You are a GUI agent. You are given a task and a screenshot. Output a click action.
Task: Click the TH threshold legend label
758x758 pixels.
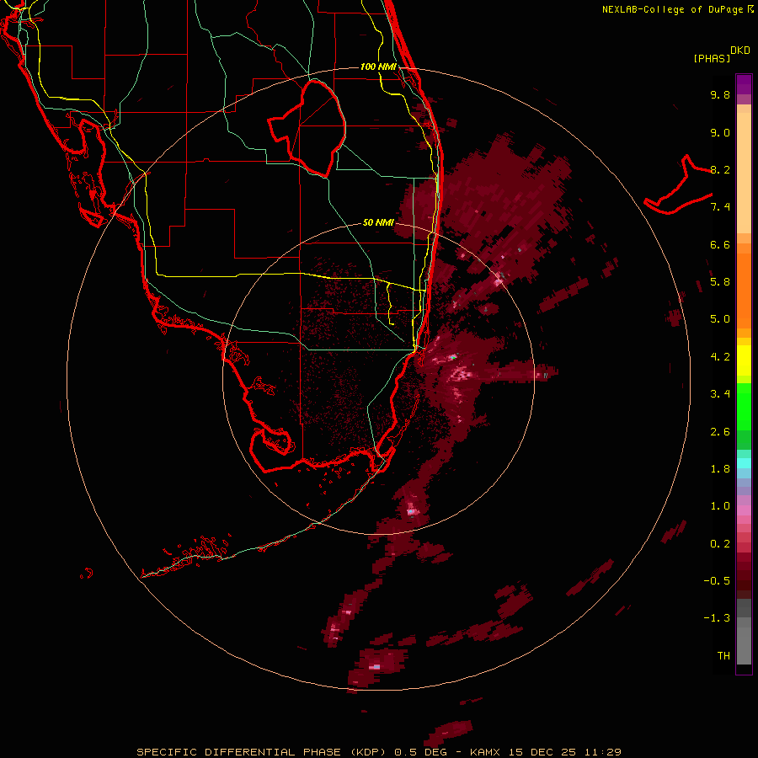coord(723,656)
